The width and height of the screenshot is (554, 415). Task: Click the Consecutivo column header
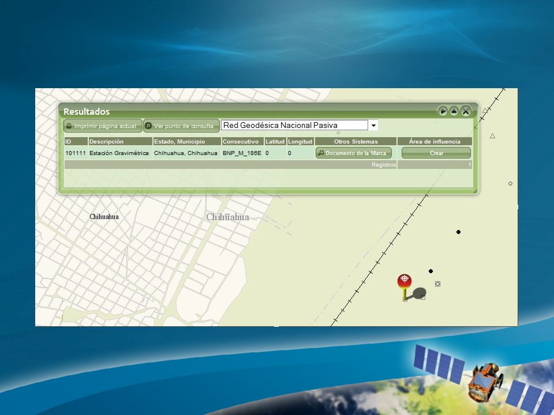click(243, 142)
